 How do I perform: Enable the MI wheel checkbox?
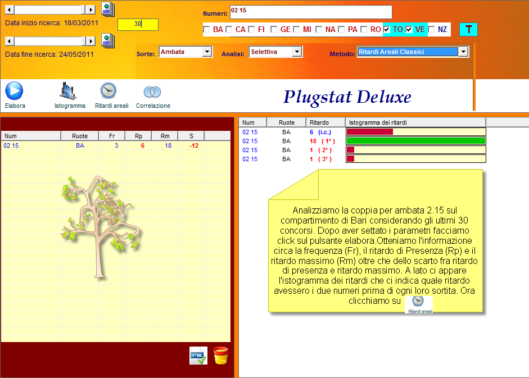296,29
